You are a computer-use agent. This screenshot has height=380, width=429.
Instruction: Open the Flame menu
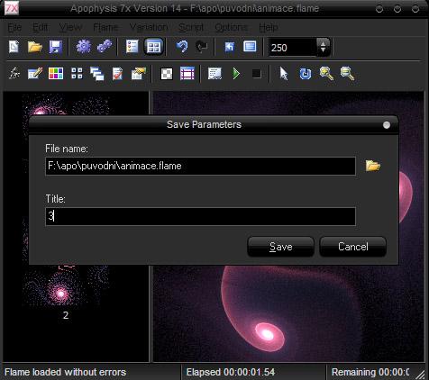105,28
